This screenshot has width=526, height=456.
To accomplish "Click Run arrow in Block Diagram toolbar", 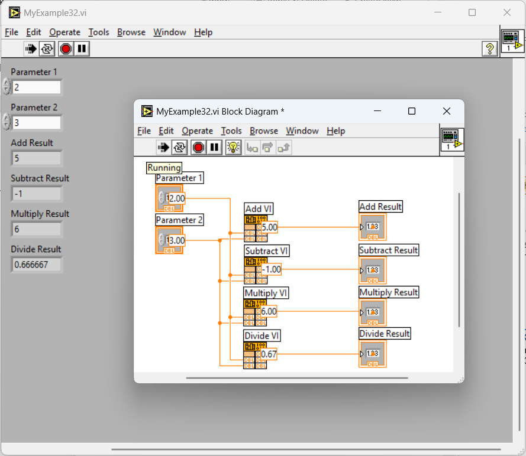I will click(163, 147).
